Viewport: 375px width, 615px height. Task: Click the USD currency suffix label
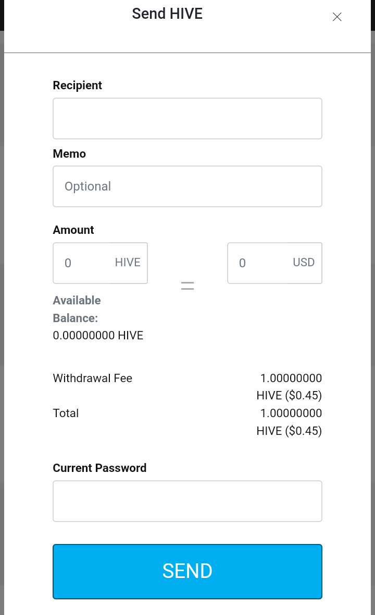pos(304,262)
